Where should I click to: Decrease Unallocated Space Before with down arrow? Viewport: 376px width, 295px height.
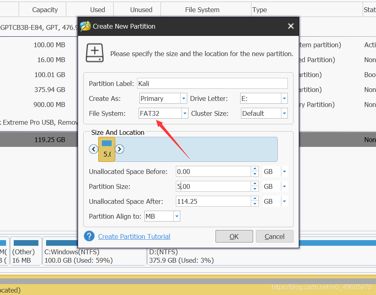pos(255,174)
